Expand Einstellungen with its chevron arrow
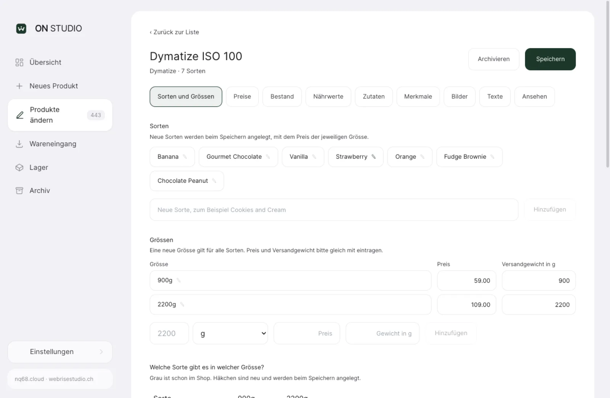The height and width of the screenshot is (398, 610). point(101,352)
